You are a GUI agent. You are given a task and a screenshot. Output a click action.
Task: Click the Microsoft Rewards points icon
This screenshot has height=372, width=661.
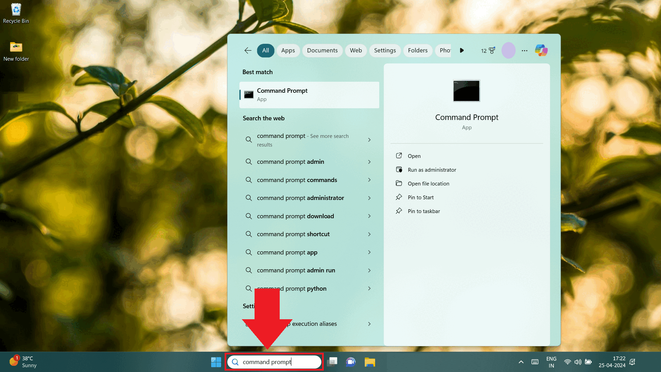pos(487,50)
